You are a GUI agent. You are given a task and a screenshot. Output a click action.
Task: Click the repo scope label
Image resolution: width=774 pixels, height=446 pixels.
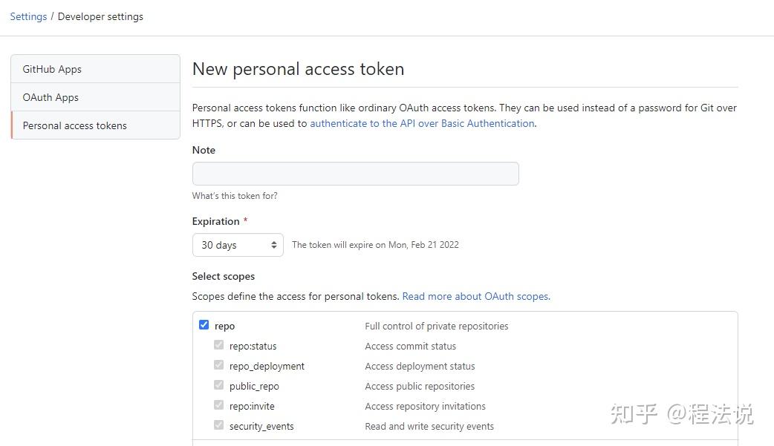tap(224, 326)
